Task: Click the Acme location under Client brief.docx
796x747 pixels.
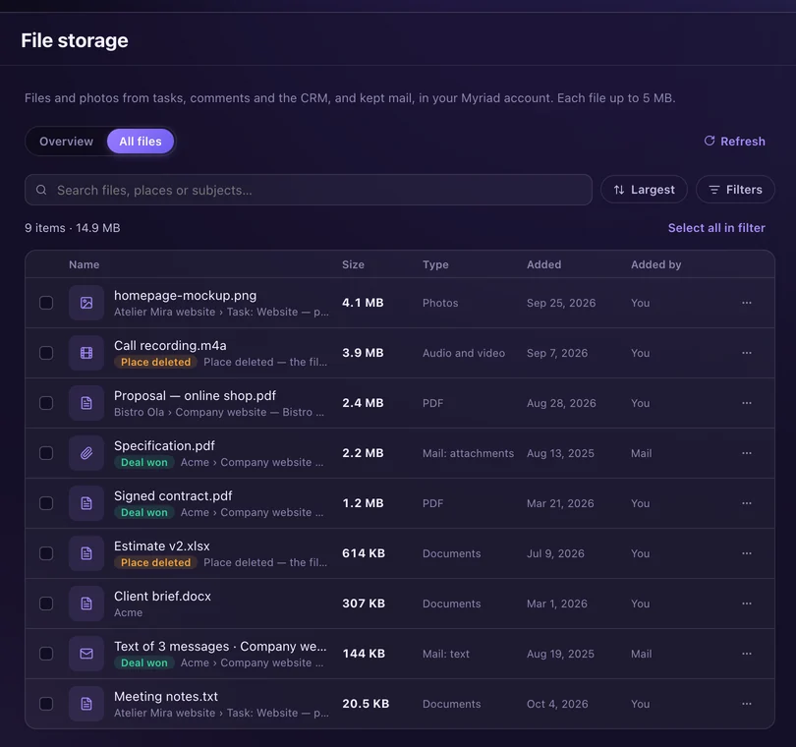Action: 128,612
